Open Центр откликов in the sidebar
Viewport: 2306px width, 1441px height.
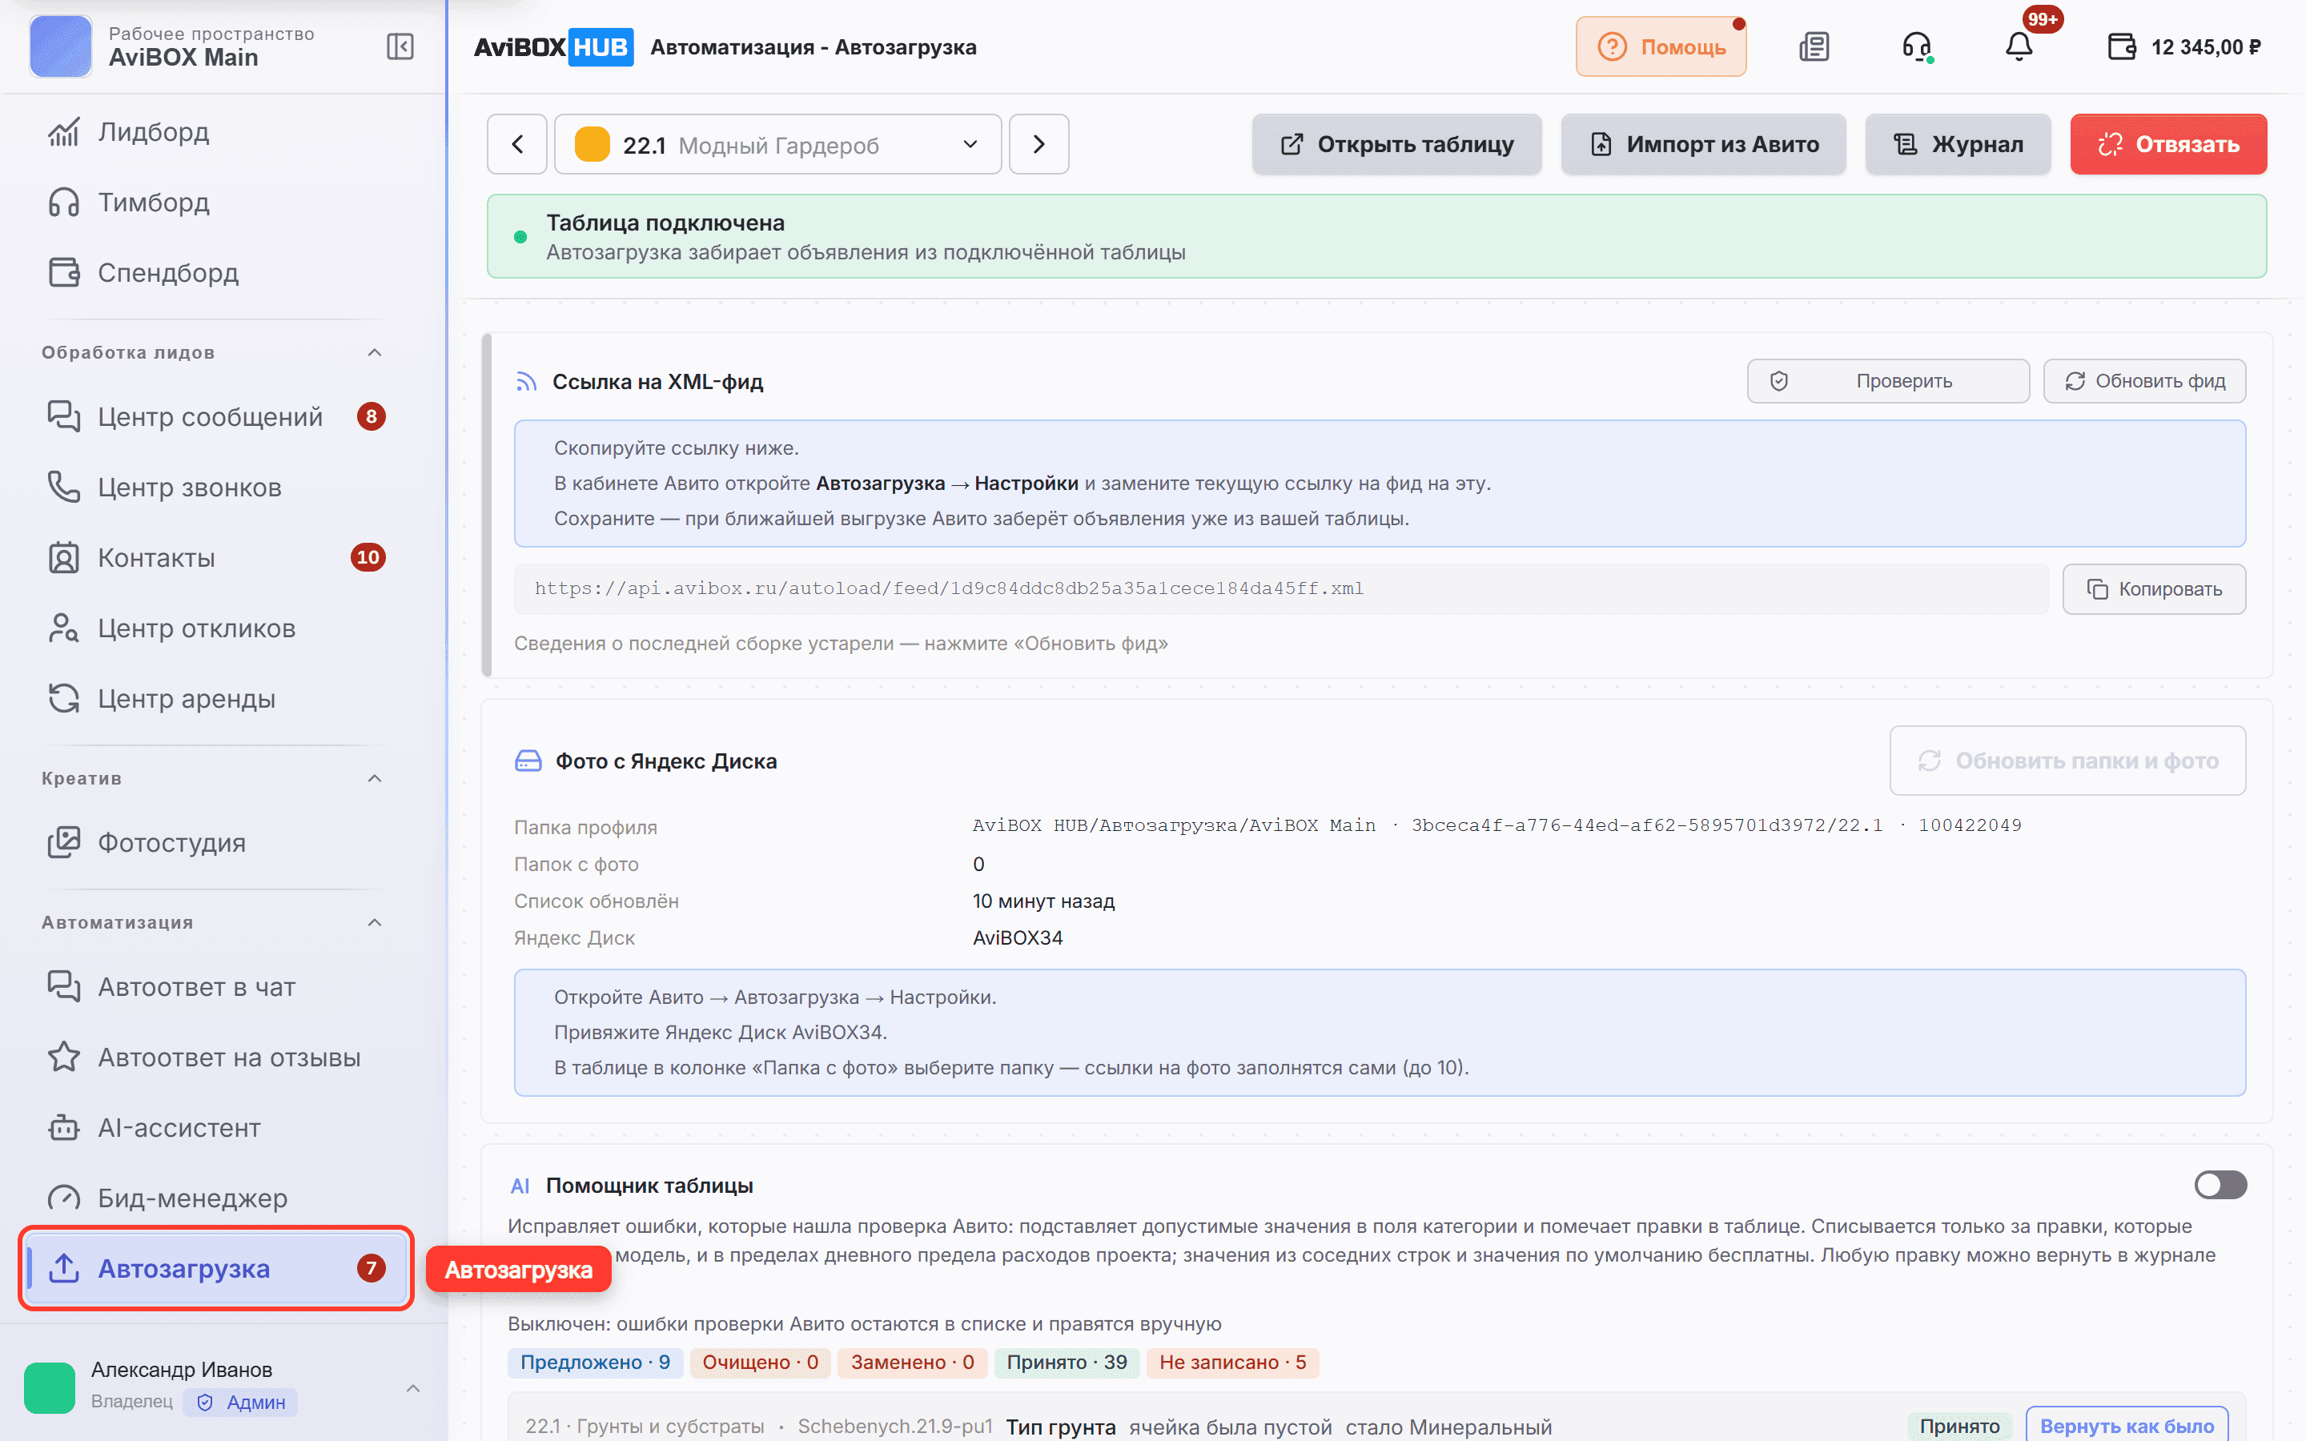point(215,628)
